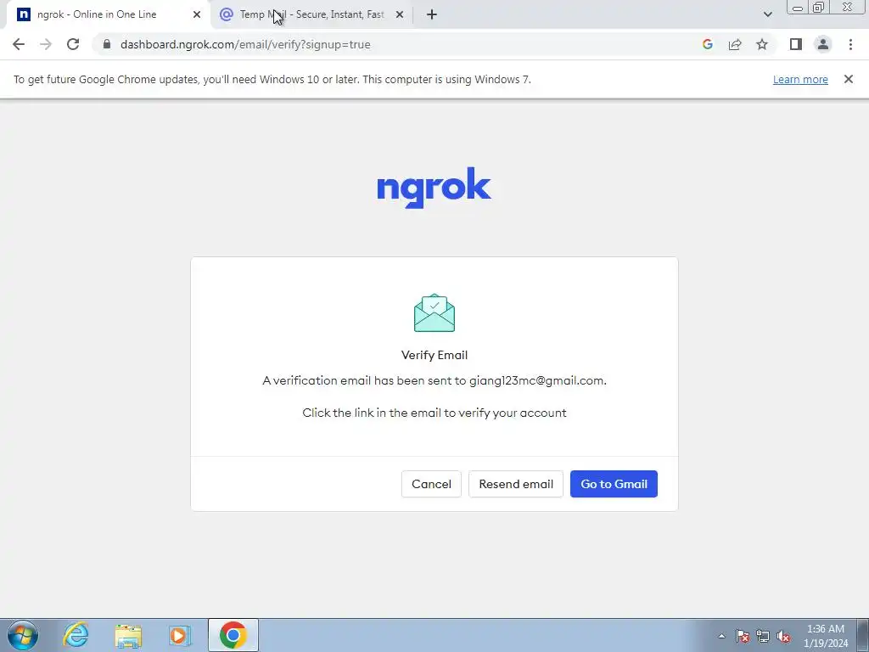The image size is (869, 652).
Task: Open the Windows Start menu
Action: tap(23, 635)
